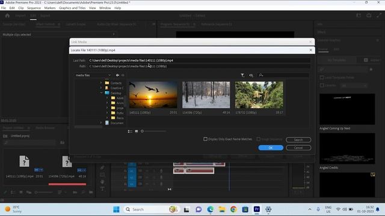Open the Window menu
The height and width of the screenshot is (216, 385).
(x=105, y=8)
